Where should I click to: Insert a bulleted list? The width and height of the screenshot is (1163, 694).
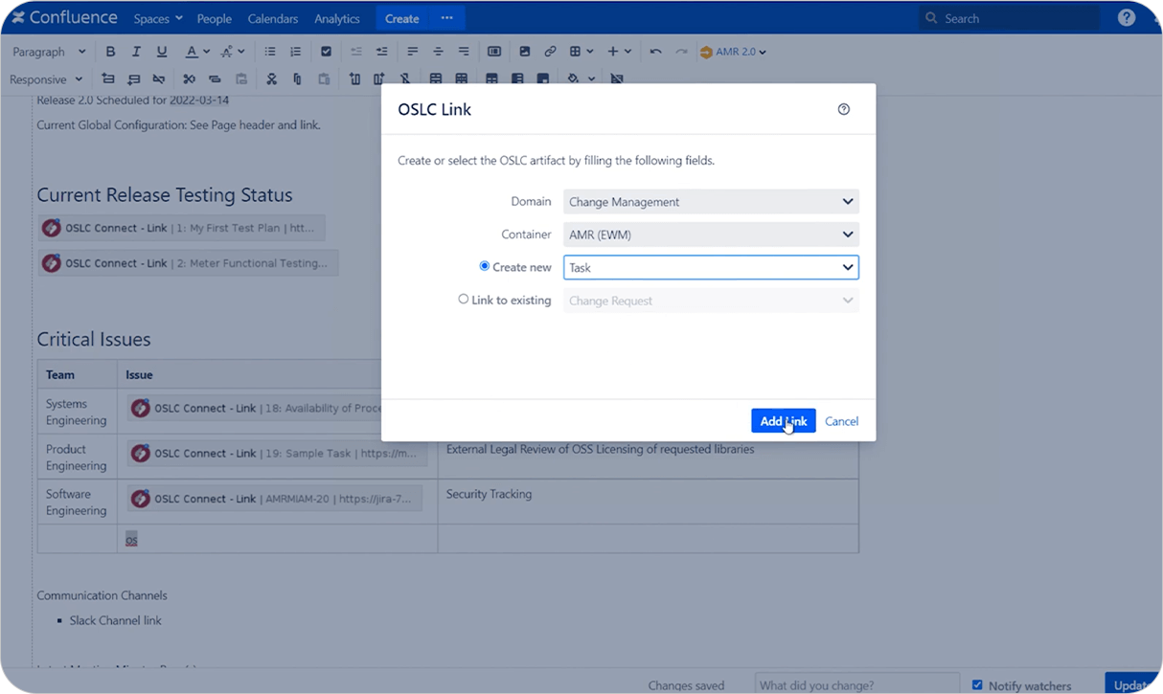click(x=270, y=51)
